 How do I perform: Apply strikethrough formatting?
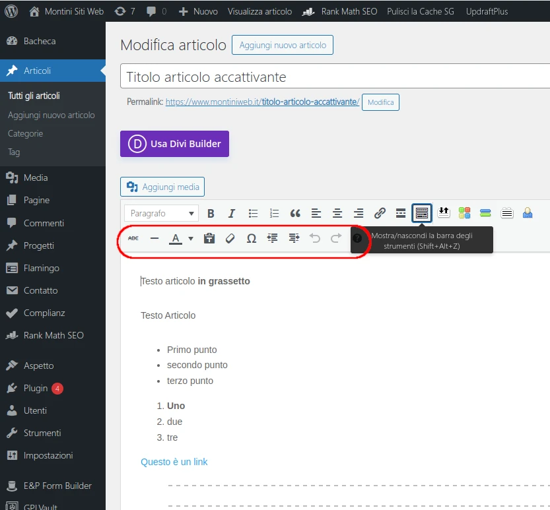[133, 238]
